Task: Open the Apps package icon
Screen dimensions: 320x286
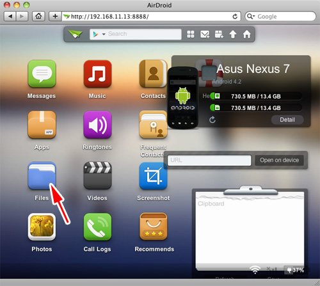Action: coord(42,125)
